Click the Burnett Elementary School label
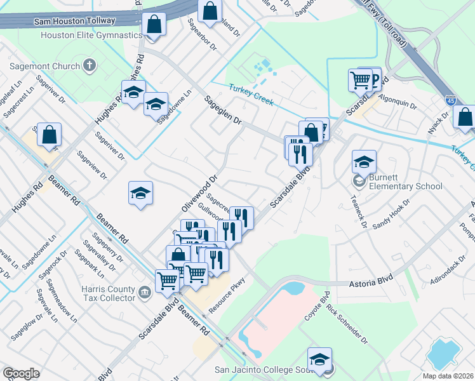The image size is (475, 381). (x=406, y=182)
